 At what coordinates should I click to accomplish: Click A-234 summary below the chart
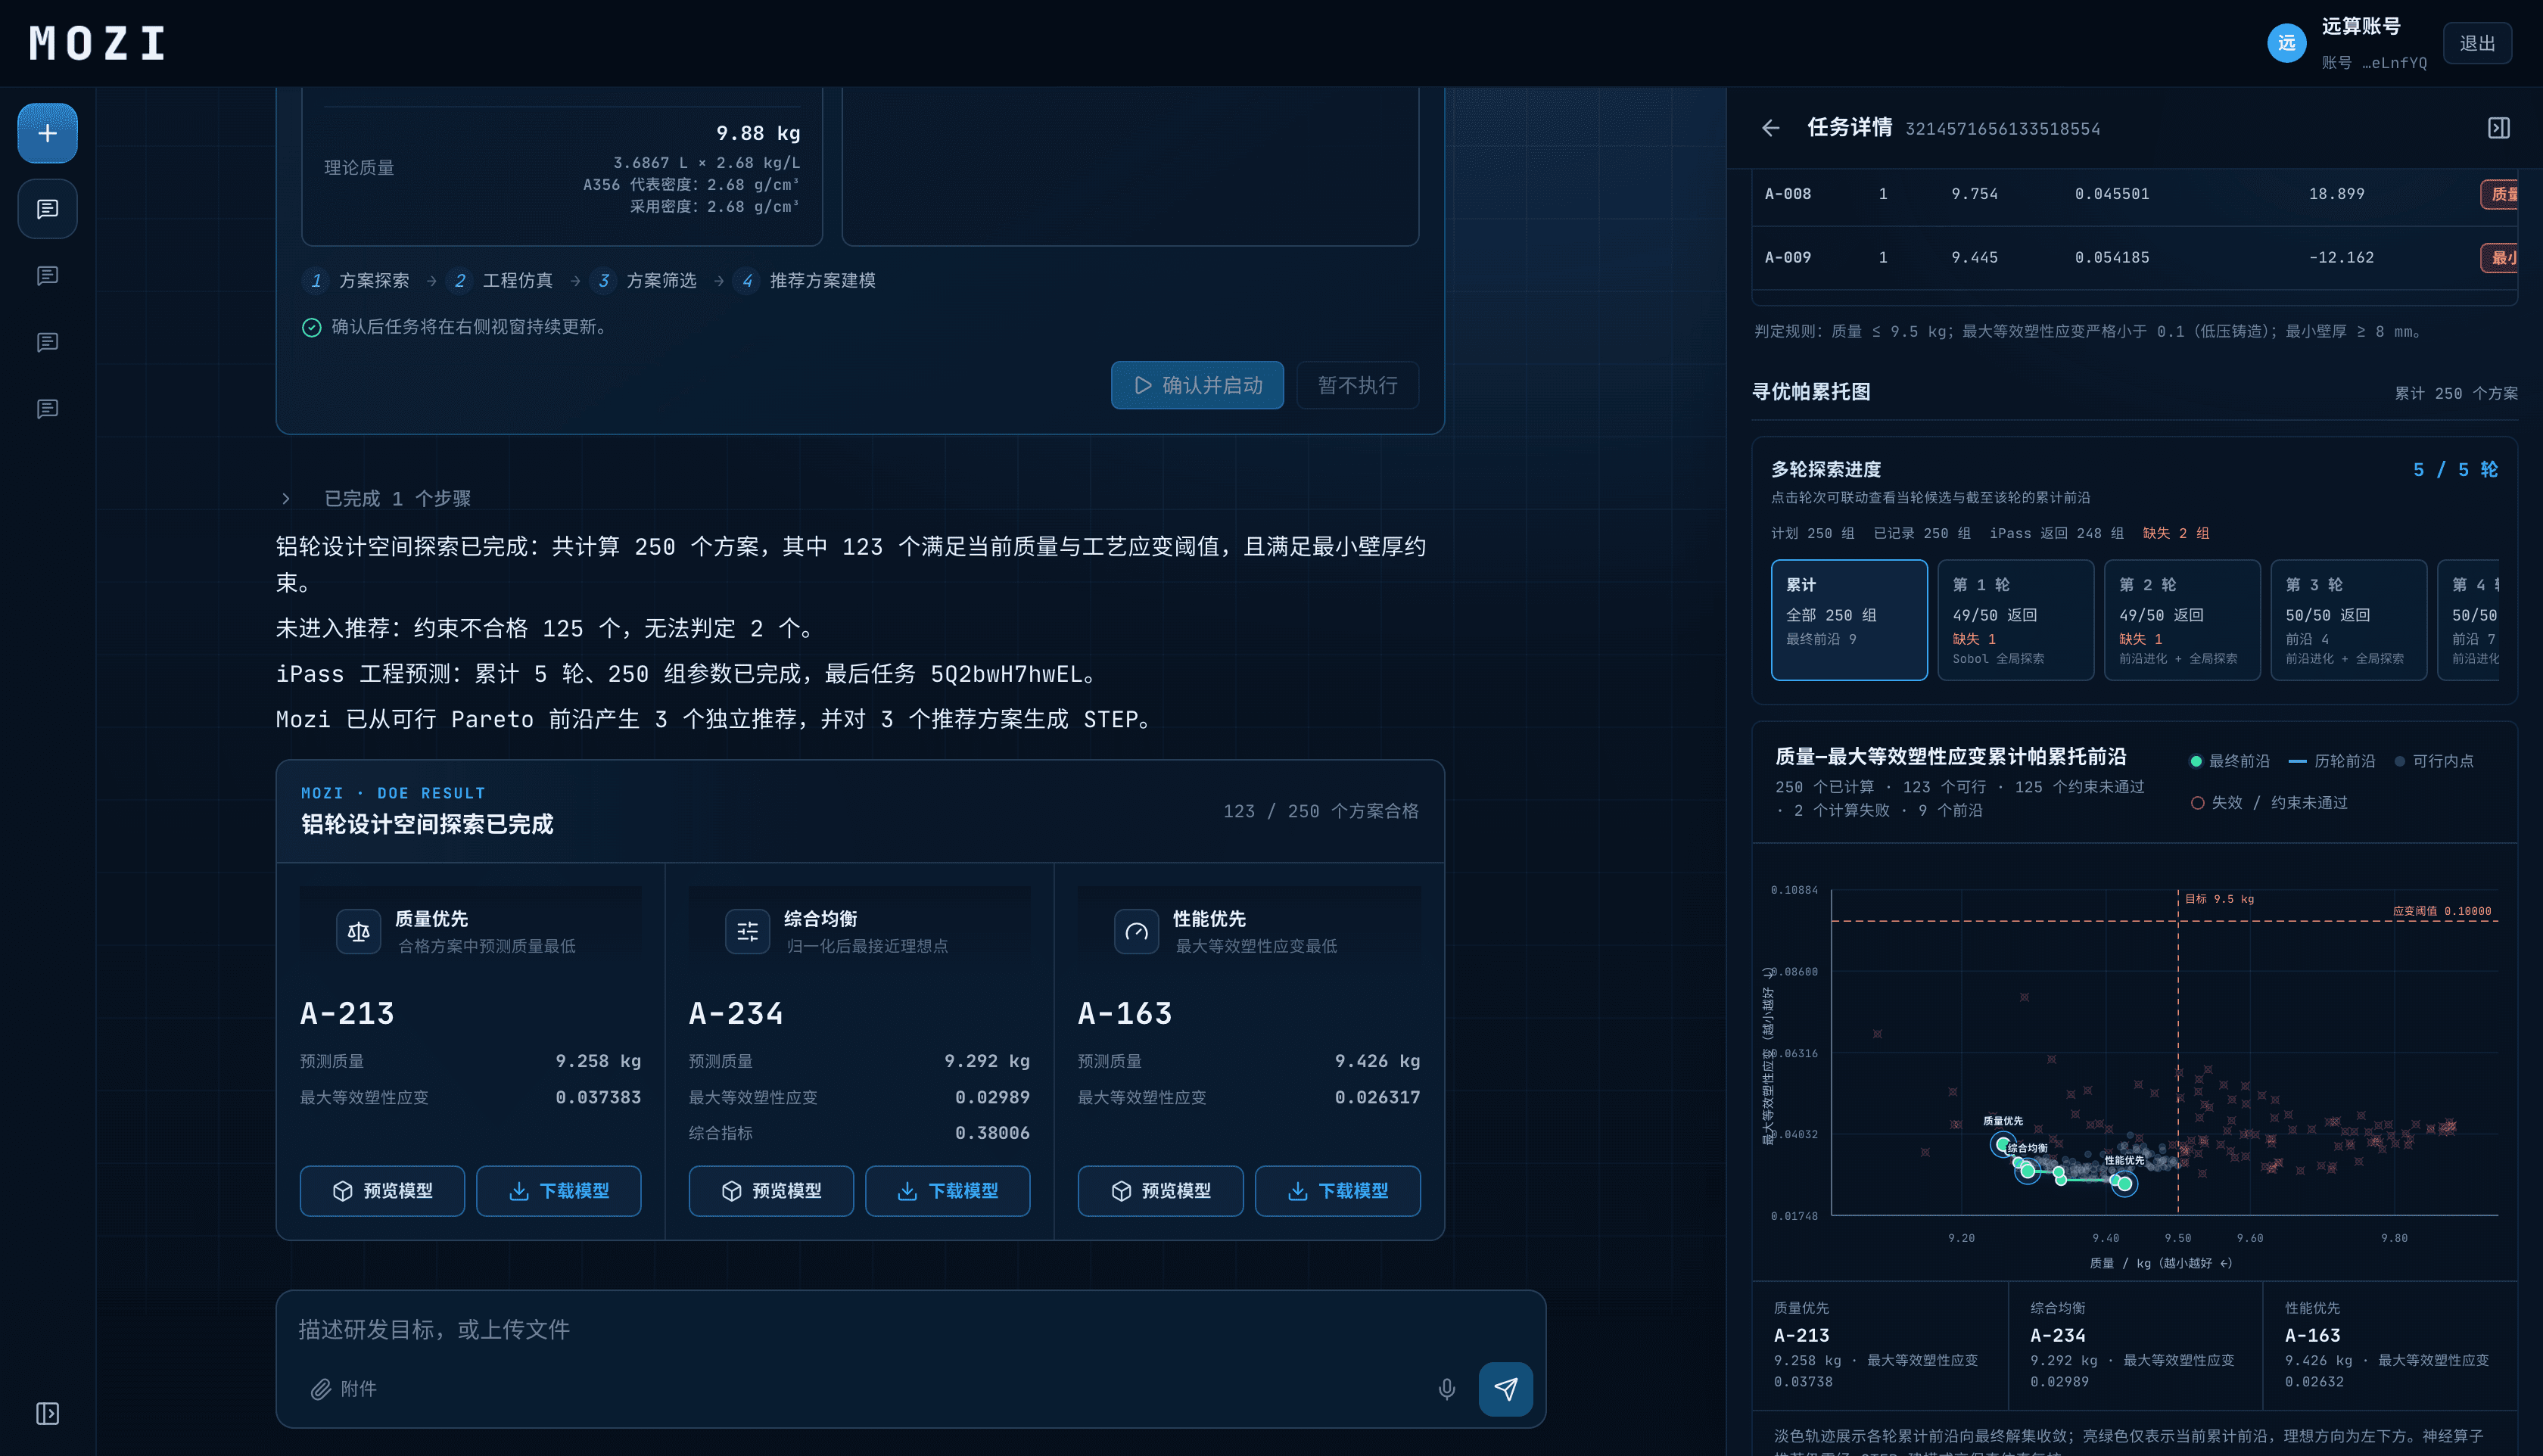(x=2135, y=1345)
